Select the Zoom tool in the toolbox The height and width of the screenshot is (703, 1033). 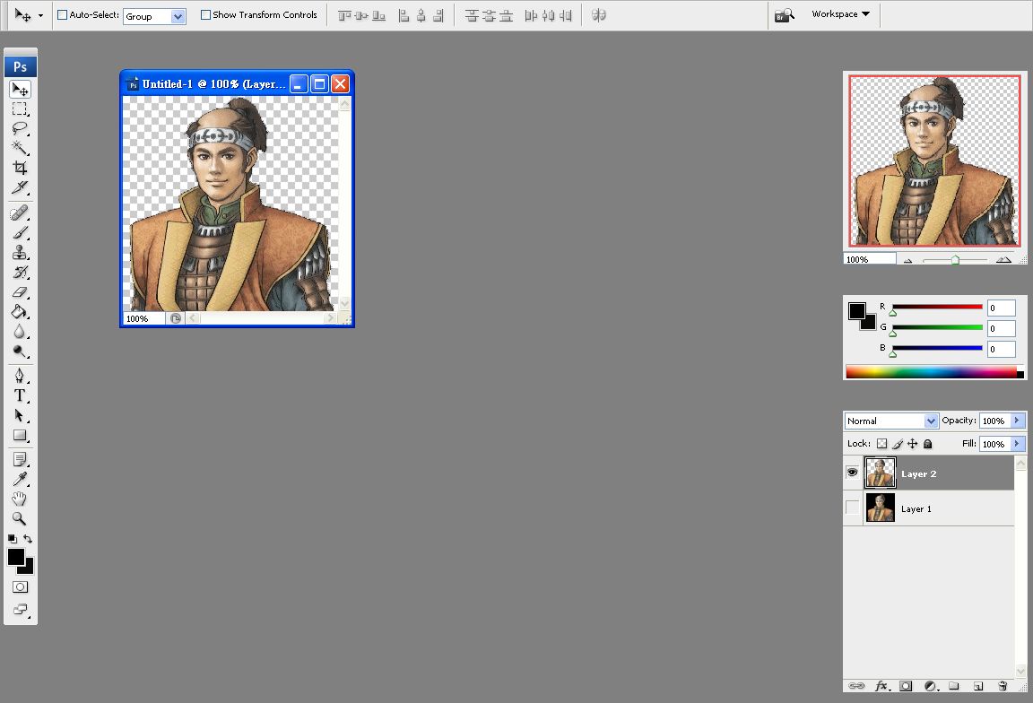(20, 518)
